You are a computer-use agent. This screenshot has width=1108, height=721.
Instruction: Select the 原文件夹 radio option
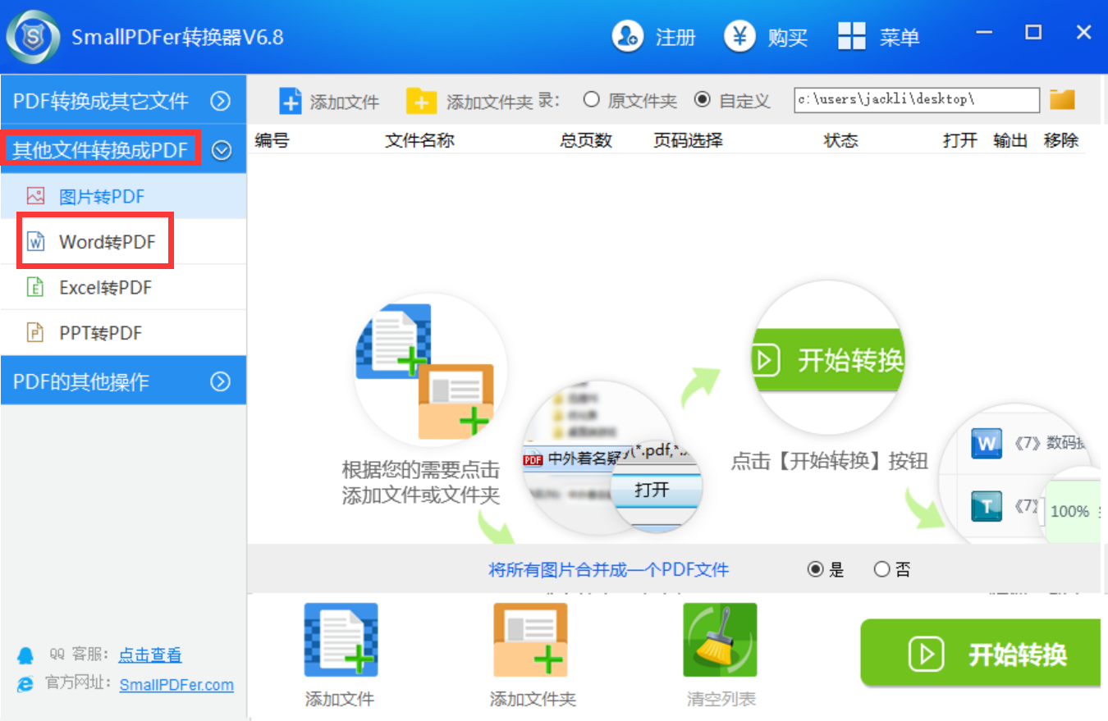click(591, 100)
